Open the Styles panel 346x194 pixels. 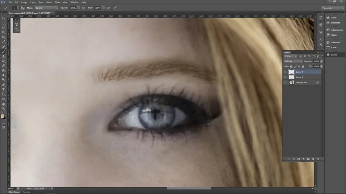(x=334, y=35)
